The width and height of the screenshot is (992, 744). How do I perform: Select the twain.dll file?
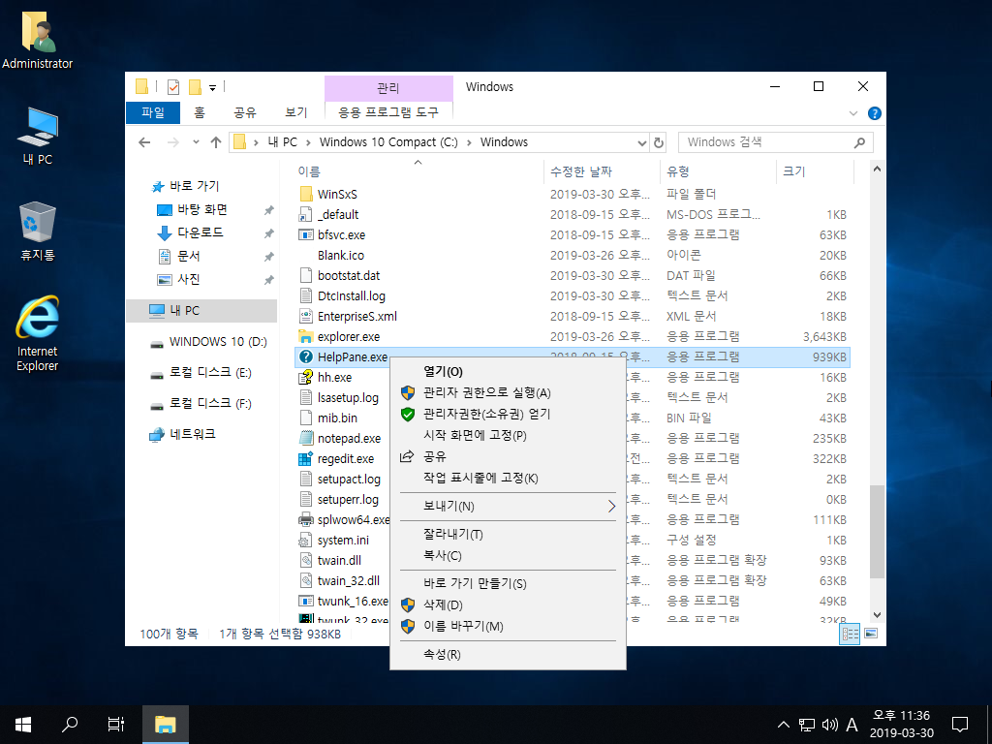point(339,561)
